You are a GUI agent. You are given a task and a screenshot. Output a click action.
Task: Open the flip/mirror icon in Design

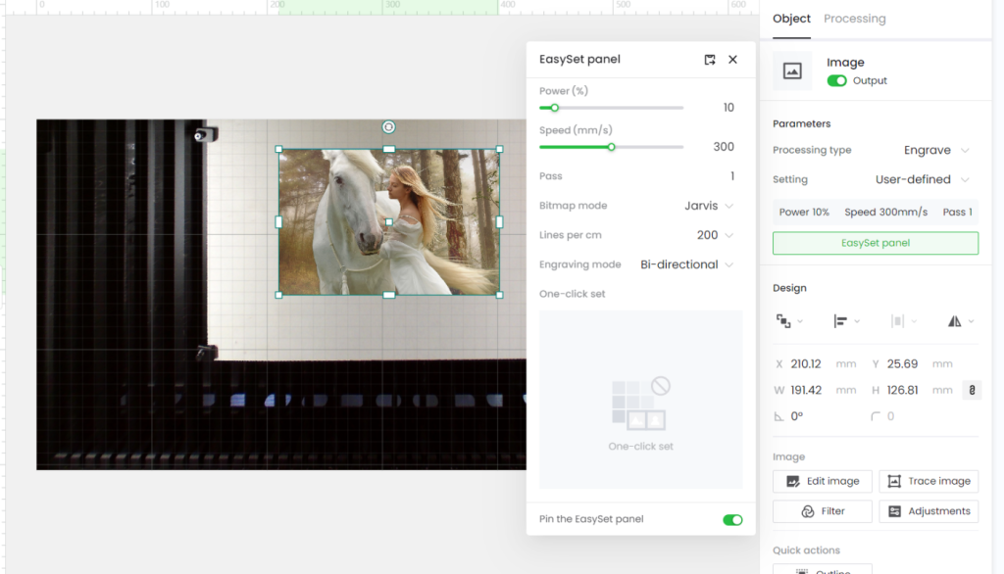[x=960, y=321]
